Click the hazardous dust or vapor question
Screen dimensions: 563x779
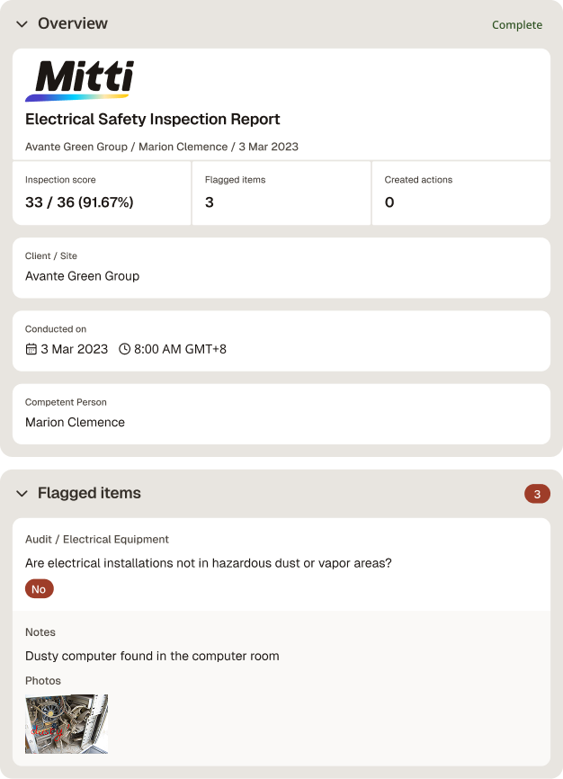tap(209, 563)
